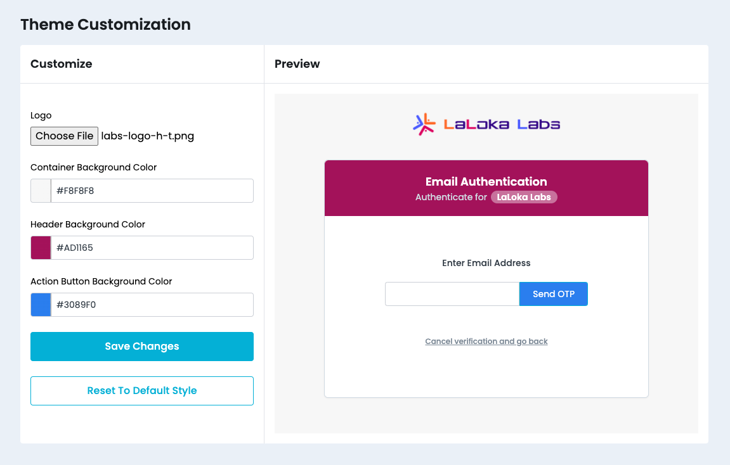This screenshot has height=465, width=730.
Task: Click the LaLoka Labs logo in preview
Action: tap(486, 124)
